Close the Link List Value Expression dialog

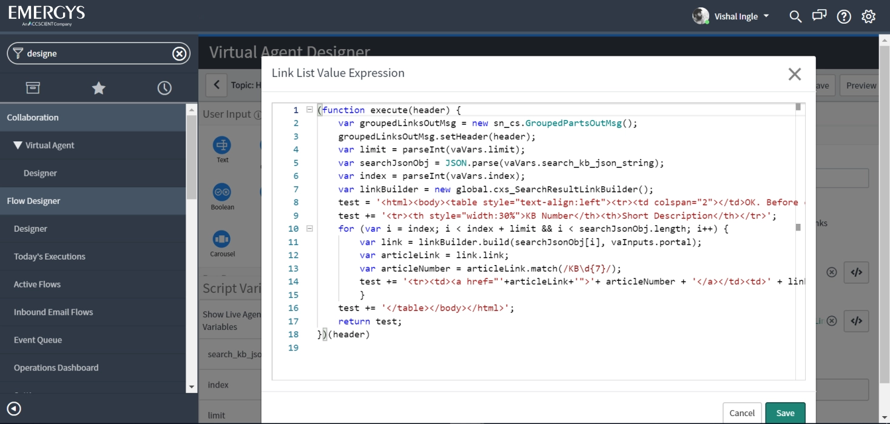[794, 74]
